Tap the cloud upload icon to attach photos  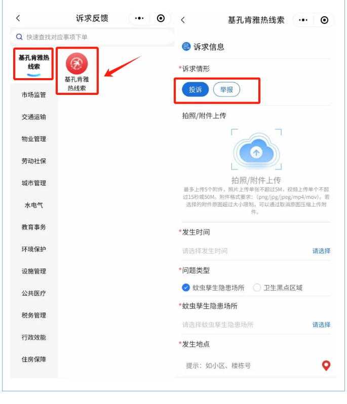(256, 149)
